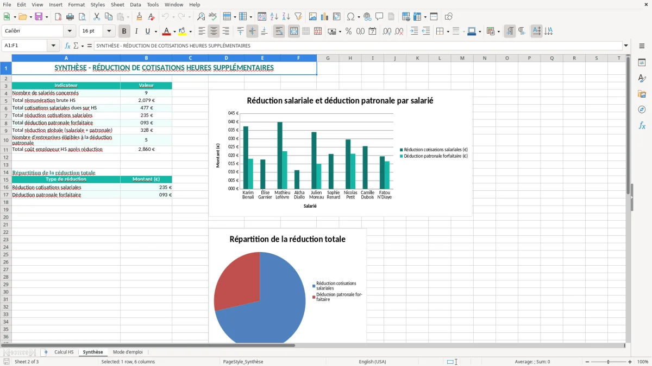Viewport: 652px width, 366px height.
Task: Toggle print preview
Action: [x=82, y=17]
